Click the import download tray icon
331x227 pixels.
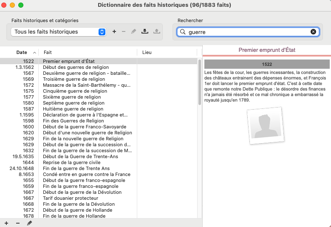pos(145,32)
